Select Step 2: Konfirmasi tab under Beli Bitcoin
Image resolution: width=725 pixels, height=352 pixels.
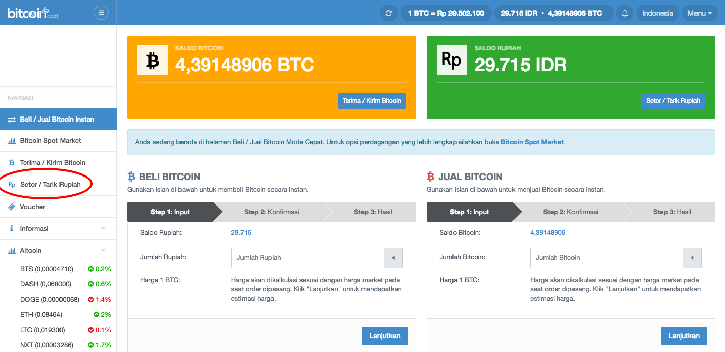tap(272, 212)
